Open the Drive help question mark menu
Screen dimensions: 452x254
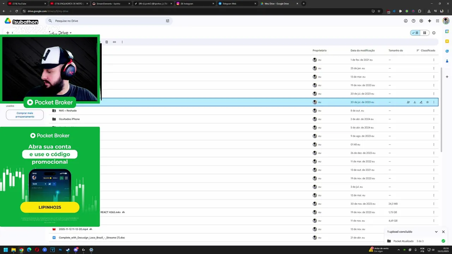(x=414, y=21)
